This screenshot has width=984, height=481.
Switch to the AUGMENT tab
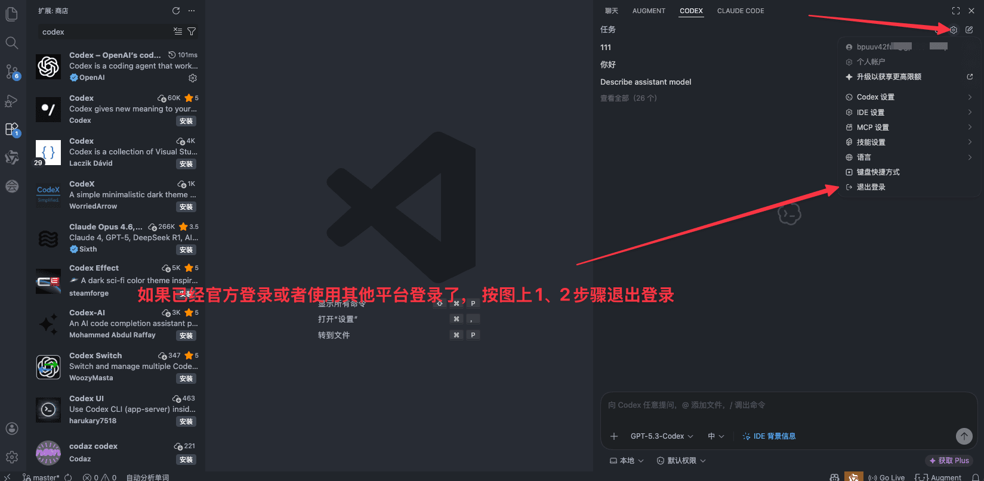click(x=649, y=11)
